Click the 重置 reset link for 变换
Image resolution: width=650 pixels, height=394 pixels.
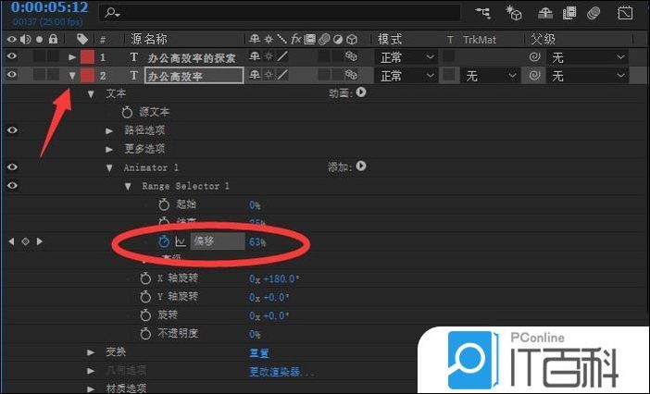click(259, 353)
